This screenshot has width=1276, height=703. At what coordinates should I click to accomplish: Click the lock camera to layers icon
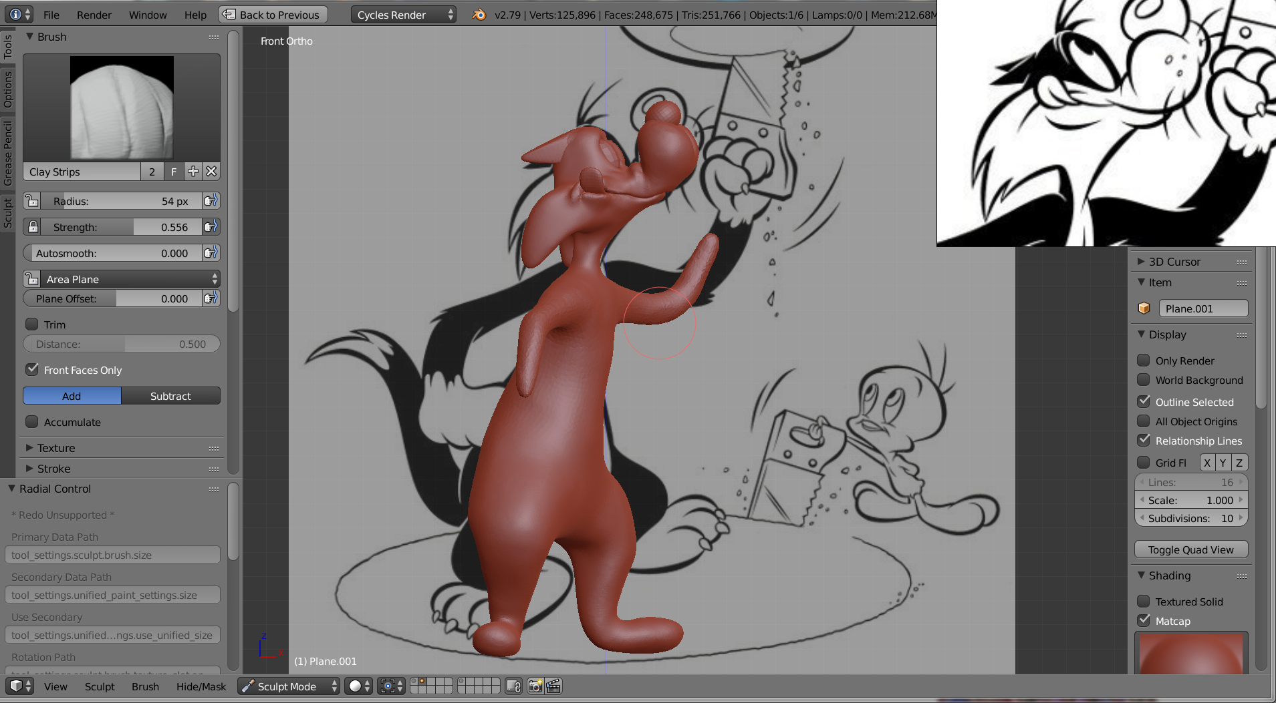(x=513, y=686)
